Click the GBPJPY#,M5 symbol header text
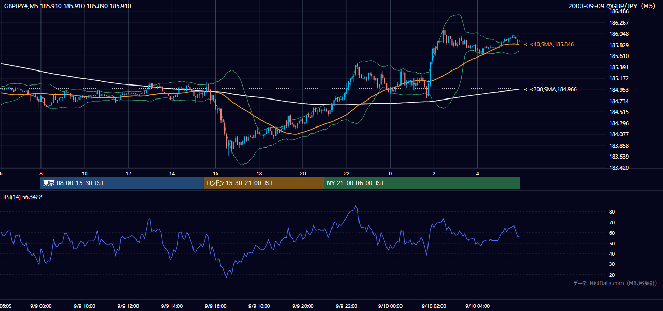Image resolution: width=663 pixels, height=311 pixels. coord(67,6)
